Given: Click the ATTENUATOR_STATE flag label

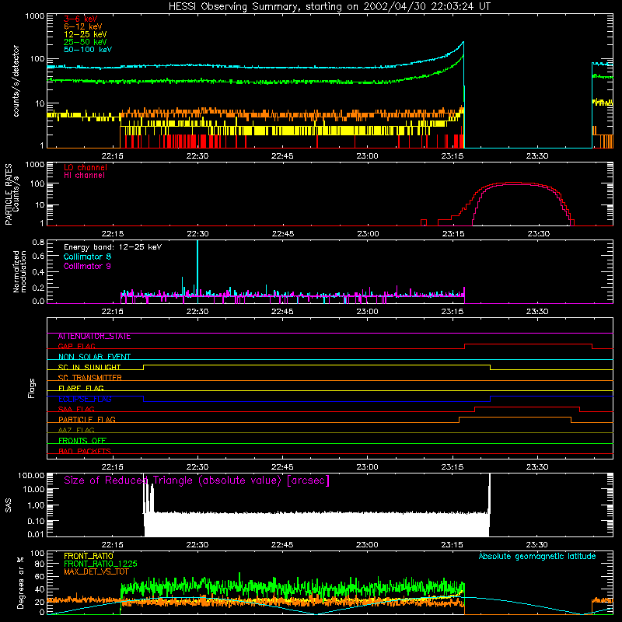Looking at the screenshot, I should pos(94,337).
